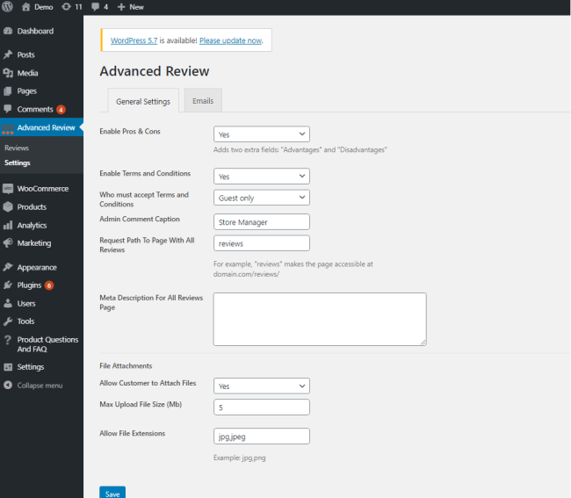
Task: Click the updates icon showing 11
Action: click(x=66, y=6)
